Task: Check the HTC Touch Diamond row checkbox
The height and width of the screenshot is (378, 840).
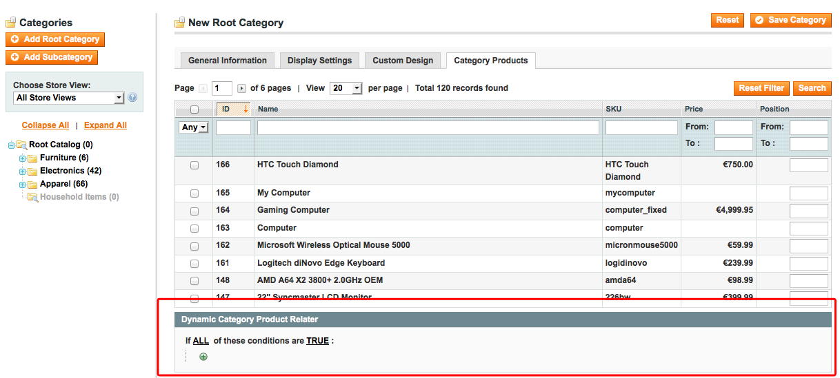Action: click(194, 165)
